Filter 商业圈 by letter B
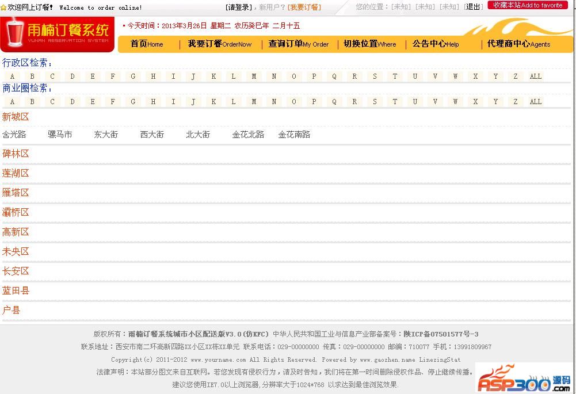Screen dimensions: 576x394 tap(32, 102)
